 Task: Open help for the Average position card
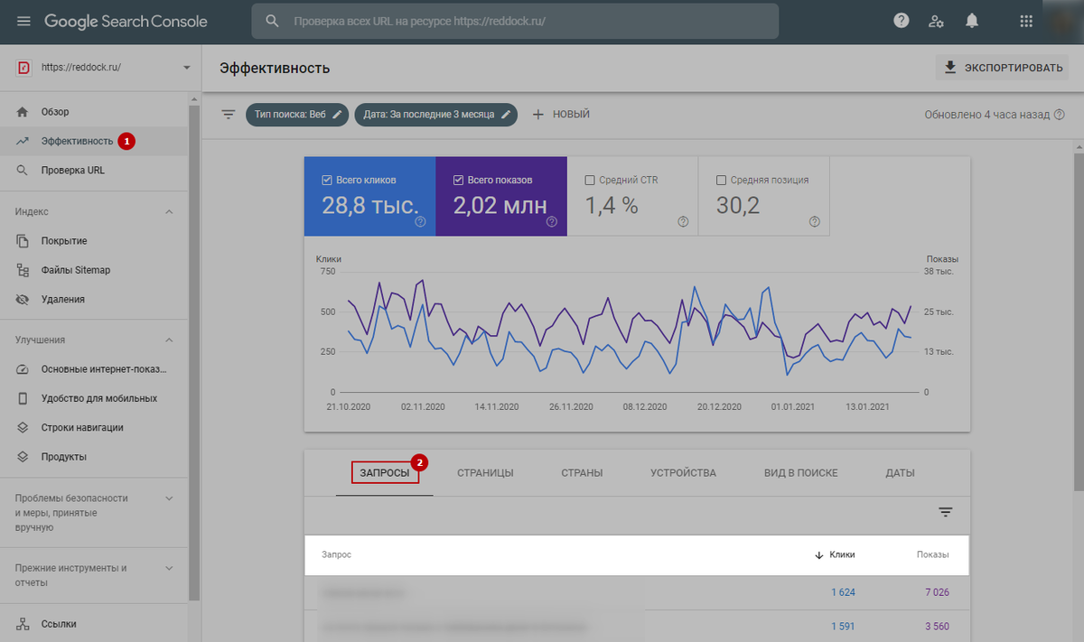click(815, 221)
